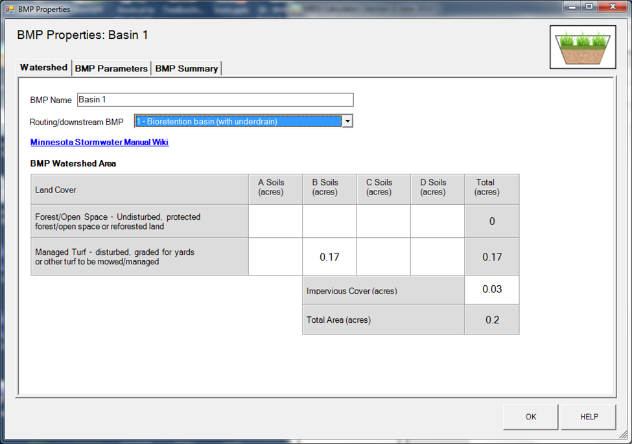The height and width of the screenshot is (444, 632).
Task: Click Managed Turf C Soils cell
Action: [x=383, y=257]
